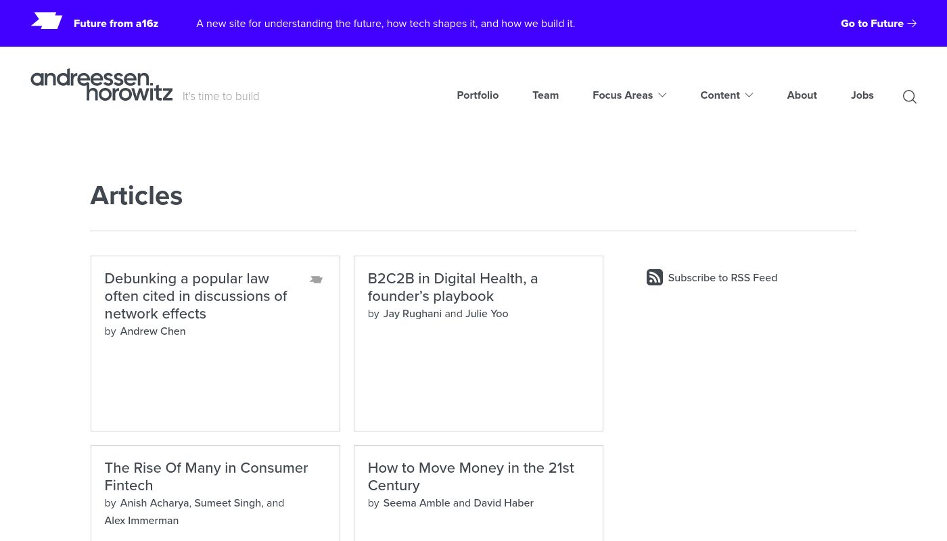Click the arrow icon next to Go to Future

coord(912,24)
